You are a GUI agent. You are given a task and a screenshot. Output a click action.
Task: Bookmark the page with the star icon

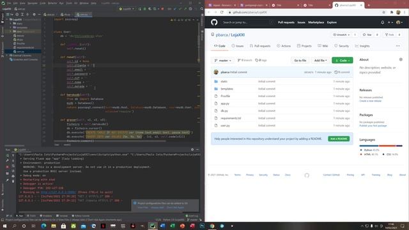(383, 12)
